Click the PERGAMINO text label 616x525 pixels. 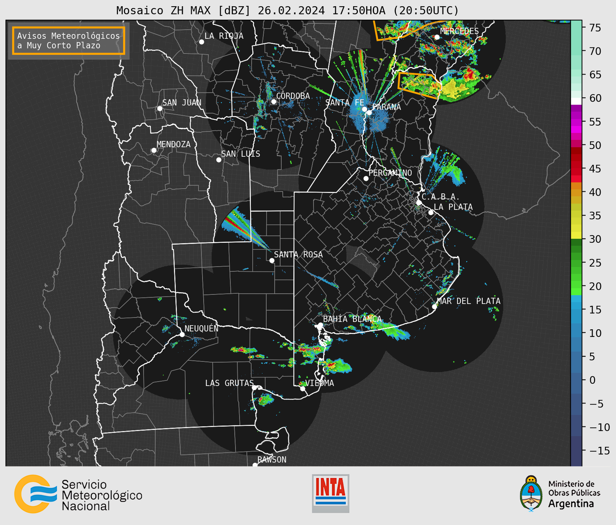click(x=390, y=173)
